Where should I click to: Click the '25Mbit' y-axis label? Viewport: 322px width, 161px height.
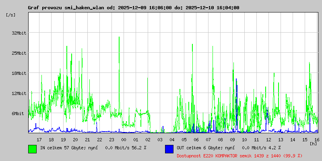(19, 53)
